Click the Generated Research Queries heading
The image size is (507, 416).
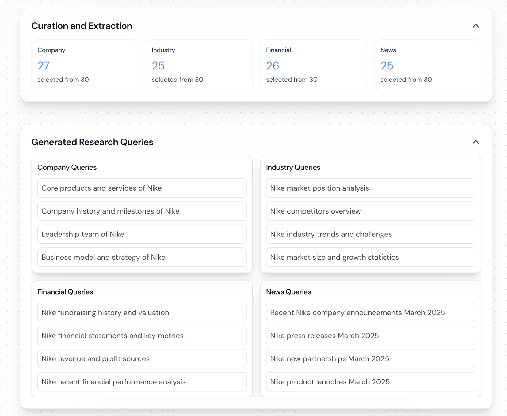(x=92, y=142)
